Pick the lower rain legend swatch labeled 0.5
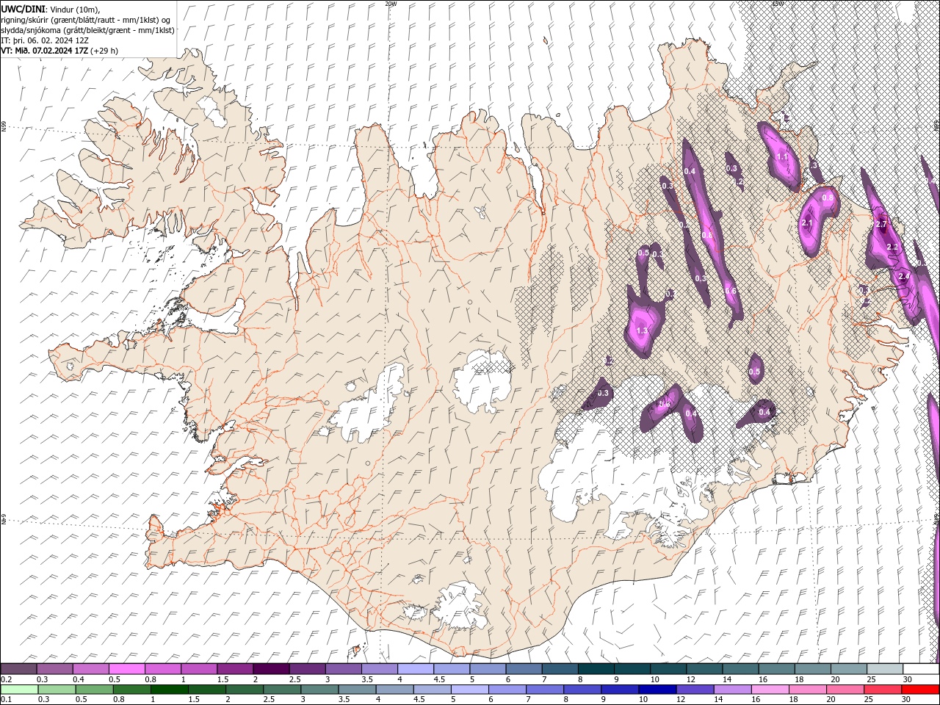The width and height of the screenshot is (940, 705). coord(94,690)
